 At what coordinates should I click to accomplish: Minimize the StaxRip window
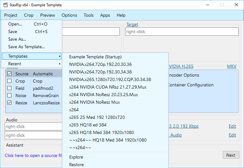[x=208, y=5]
